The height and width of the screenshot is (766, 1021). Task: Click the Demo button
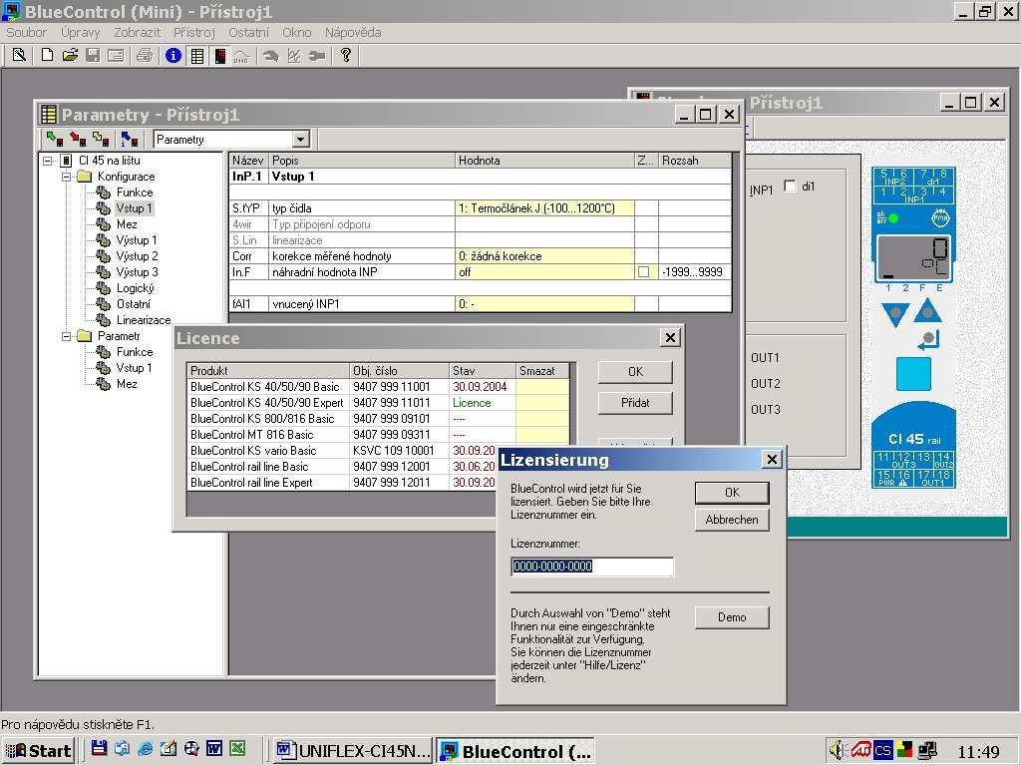coord(732,617)
